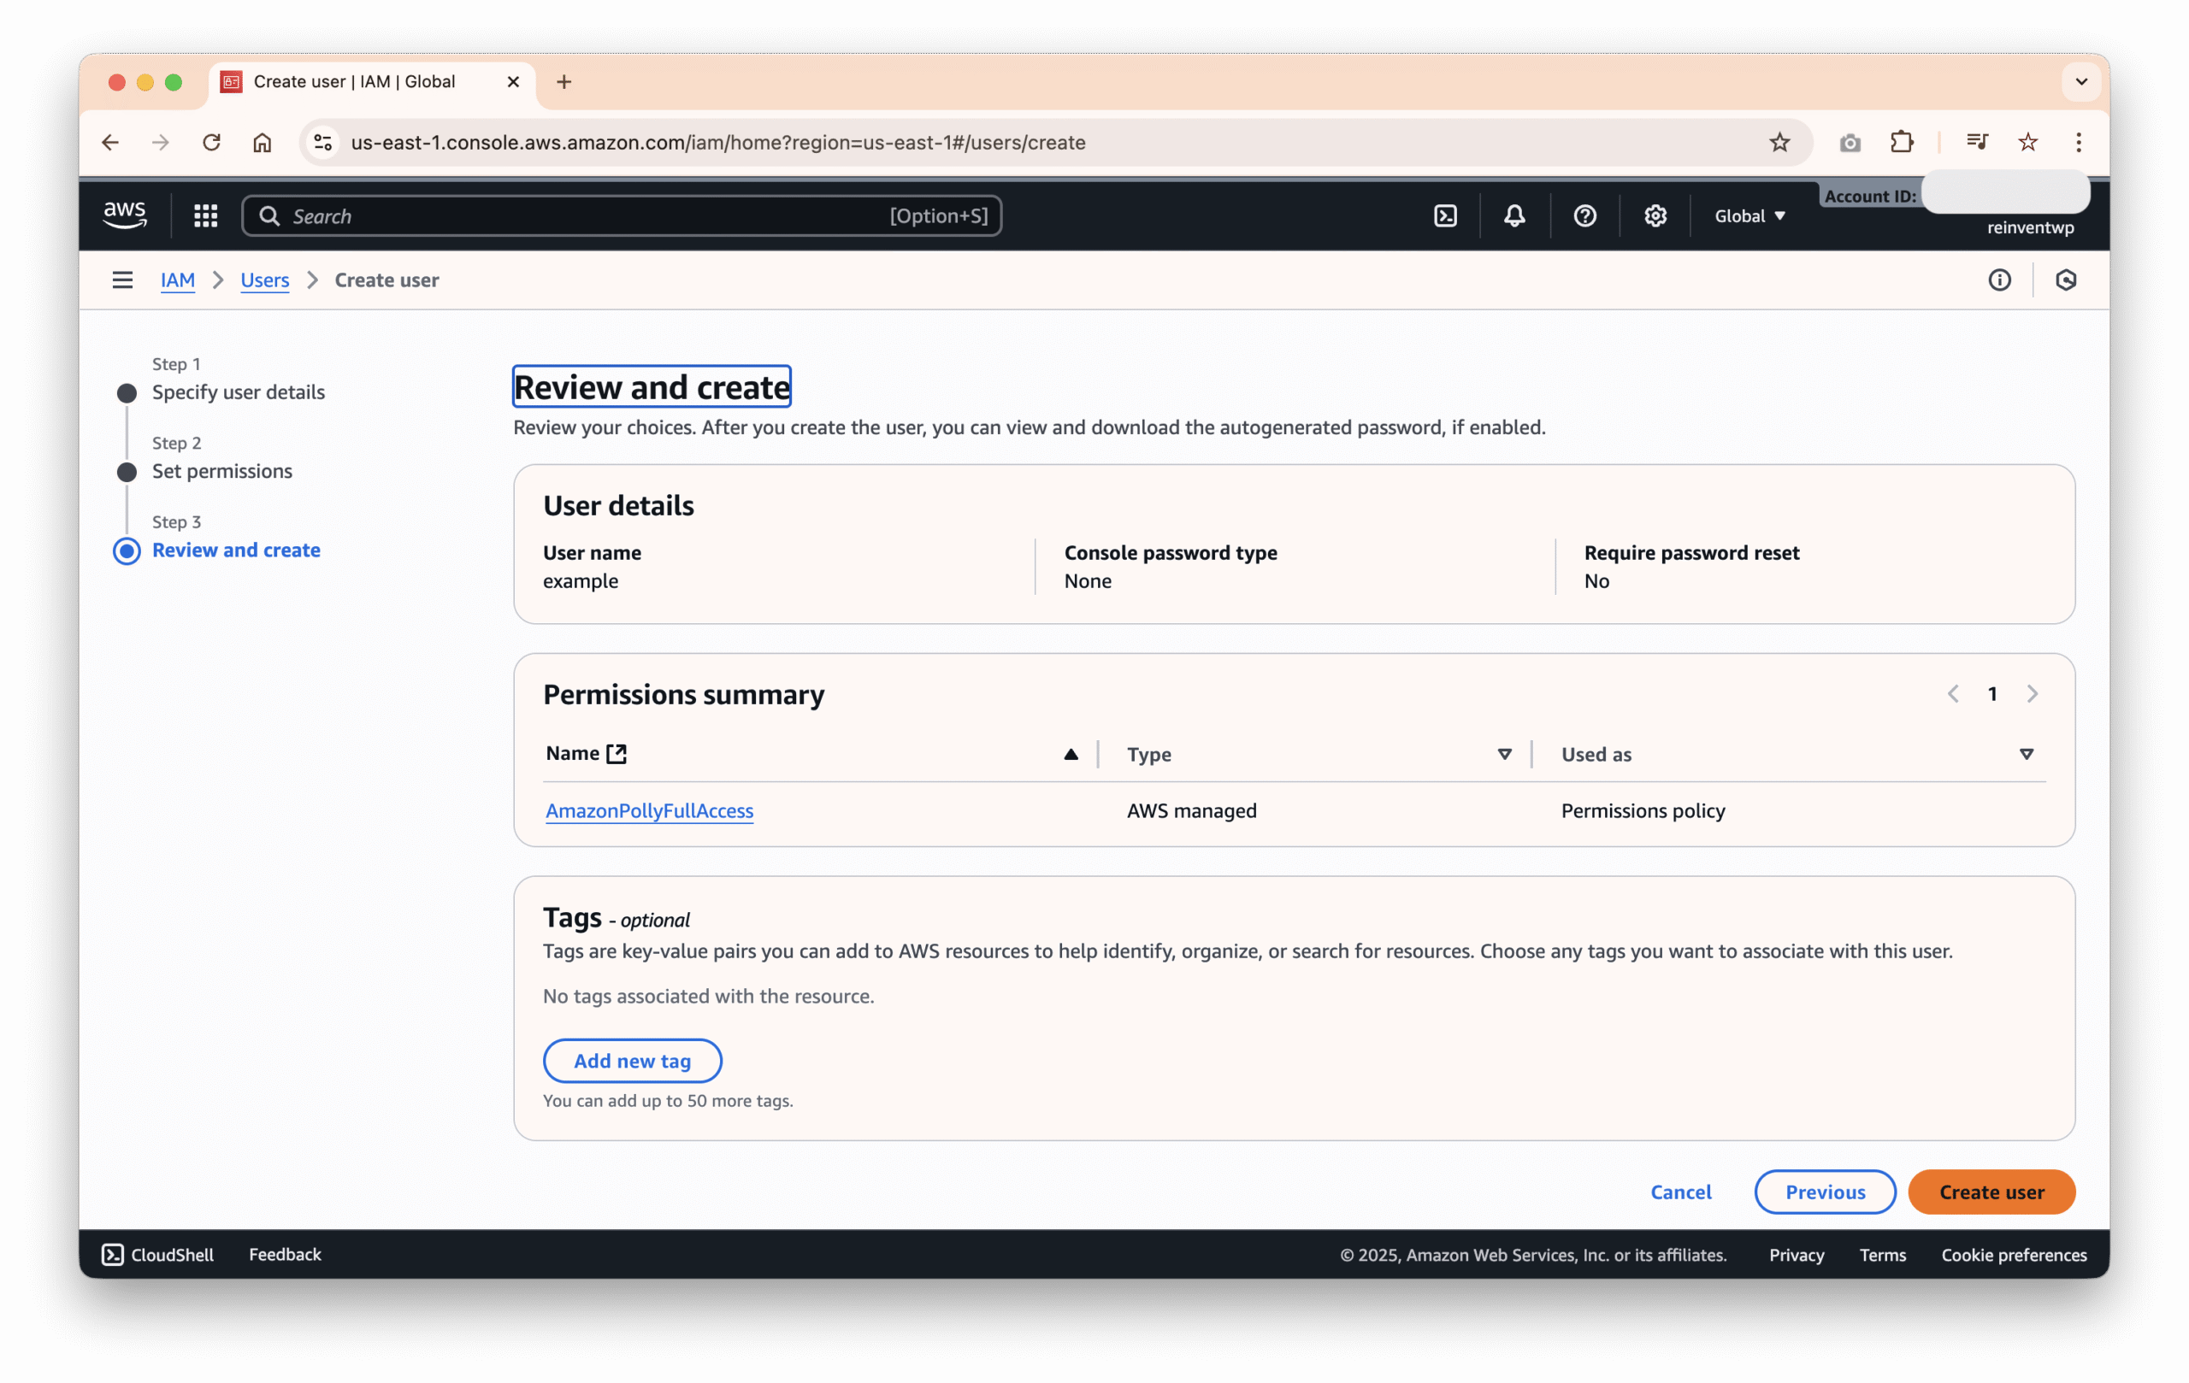
Task: Open the AWS CloudShell icon in header
Action: point(1445,215)
